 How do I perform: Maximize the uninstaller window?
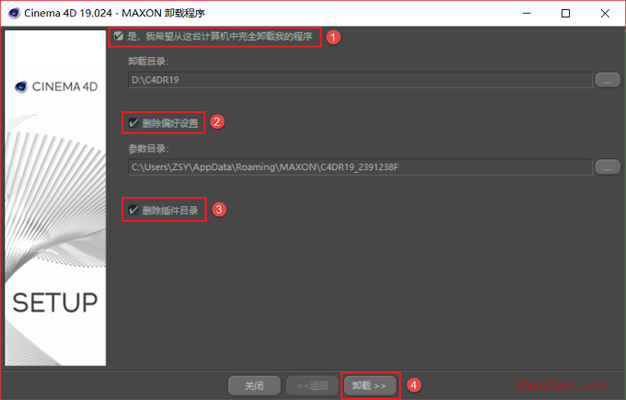click(x=565, y=13)
